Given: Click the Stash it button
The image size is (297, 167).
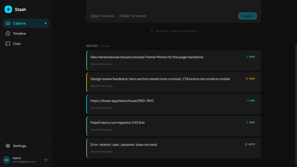Looking at the screenshot, I should pyautogui.click(x=247, y=16).
